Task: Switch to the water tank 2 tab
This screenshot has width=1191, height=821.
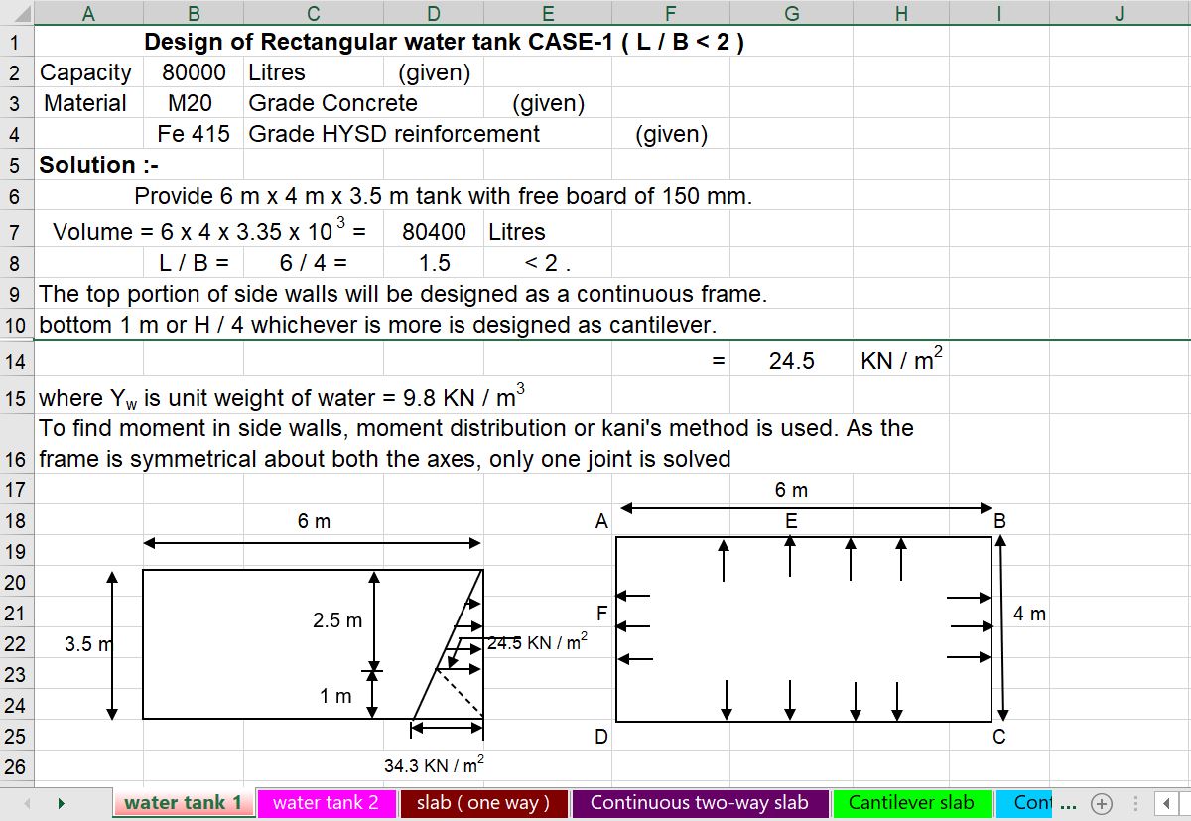Action: pos(328,803)
